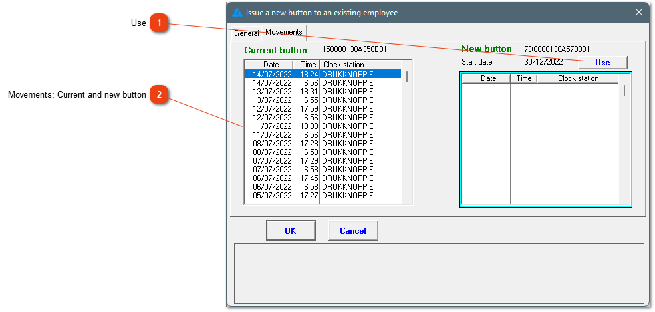Select the 11/07/2022 18:03 movement row
Screen dimensions: 655x312
pyautogui.click(x=323, y=126)
